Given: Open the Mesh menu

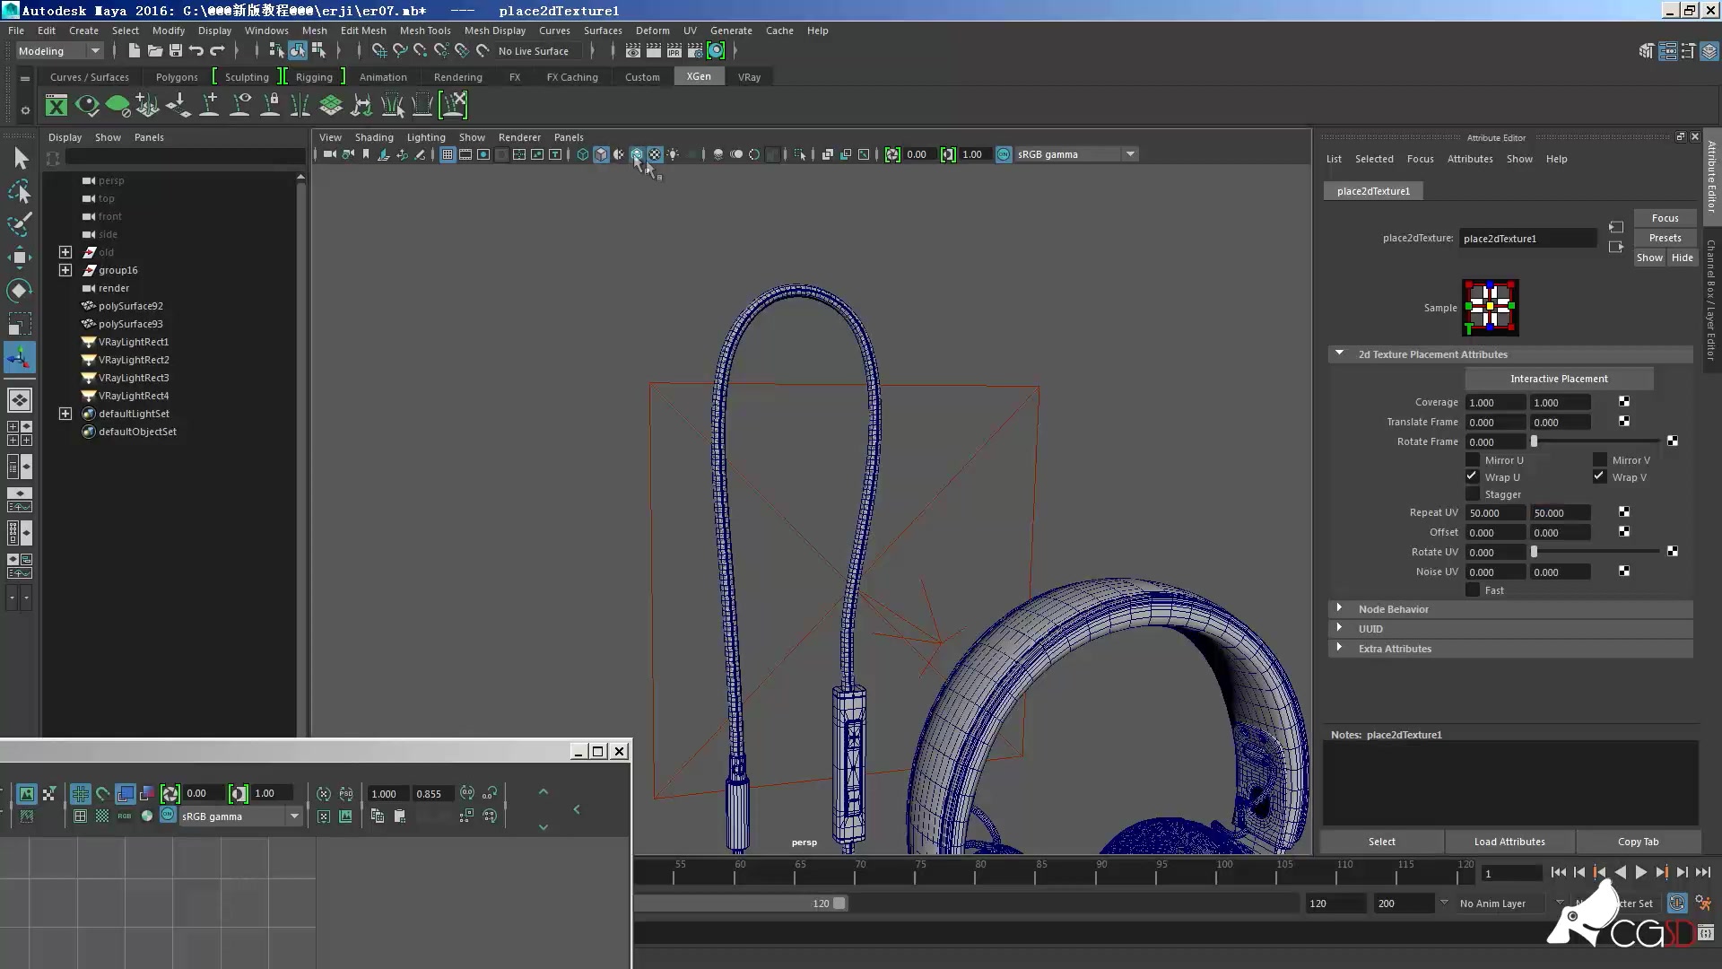Looking at the screenshot, I should pyautogui.click(x=315, y=30).
